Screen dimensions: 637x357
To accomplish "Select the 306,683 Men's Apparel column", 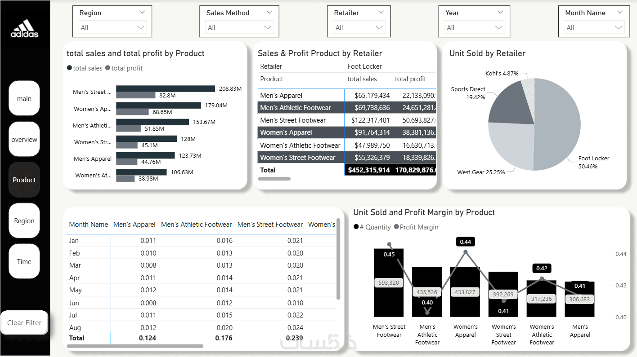I will click(x=579, y=299).
